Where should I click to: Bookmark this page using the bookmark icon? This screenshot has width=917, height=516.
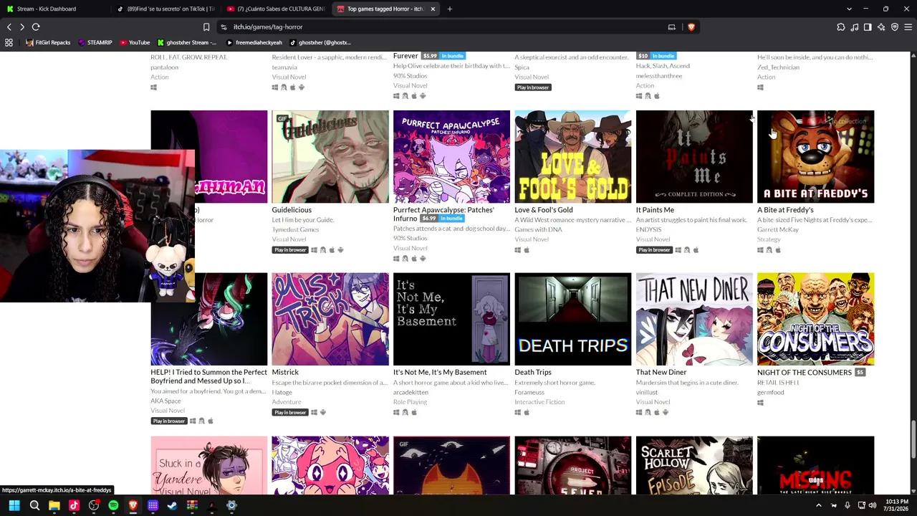[x=206, y=27]
